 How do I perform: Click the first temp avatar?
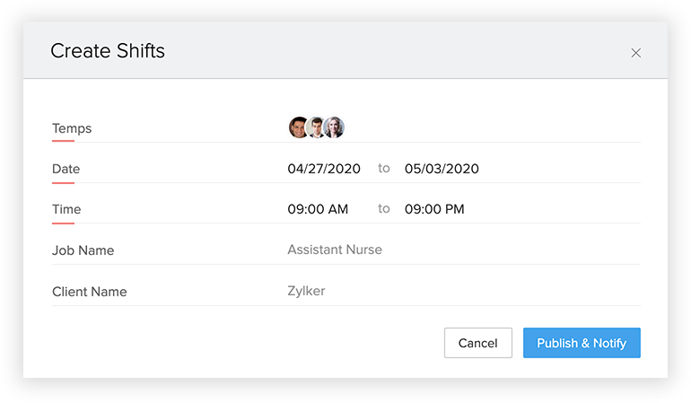[x=298, y=127]
